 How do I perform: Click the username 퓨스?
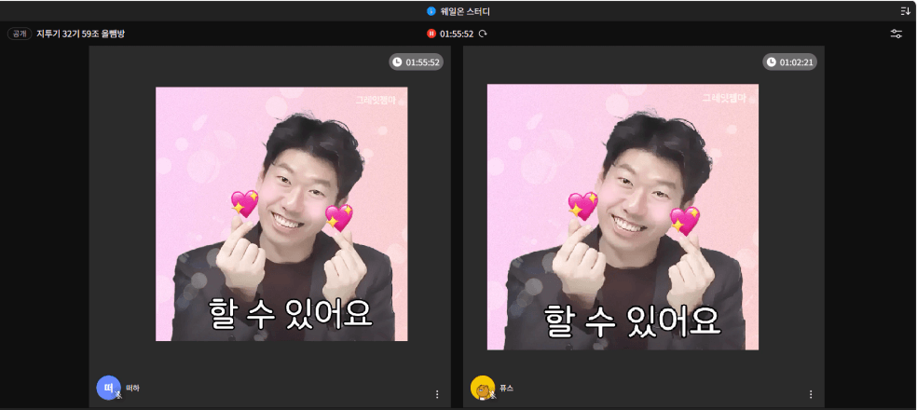[506, 388]
